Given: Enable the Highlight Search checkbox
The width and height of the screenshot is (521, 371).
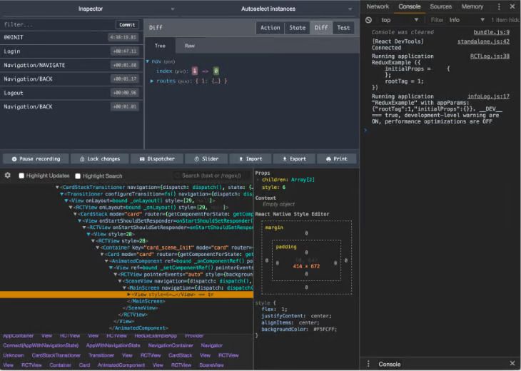Looking at the screenshot, I should [x=79, y=176].
